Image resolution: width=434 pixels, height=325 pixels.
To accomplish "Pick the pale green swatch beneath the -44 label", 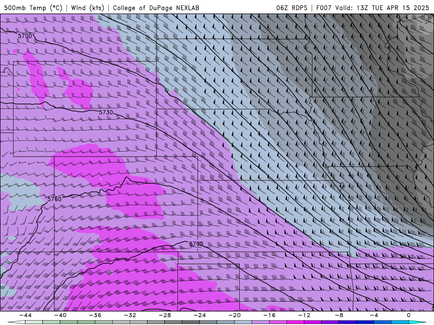I will click(34, 322).
